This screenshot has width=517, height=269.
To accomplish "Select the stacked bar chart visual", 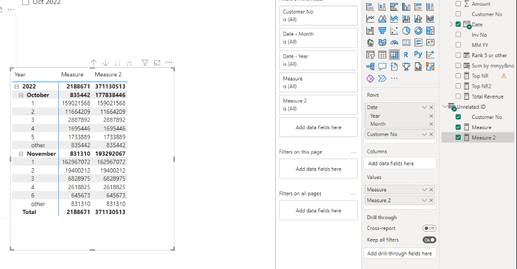I will (x=370, y=7).
